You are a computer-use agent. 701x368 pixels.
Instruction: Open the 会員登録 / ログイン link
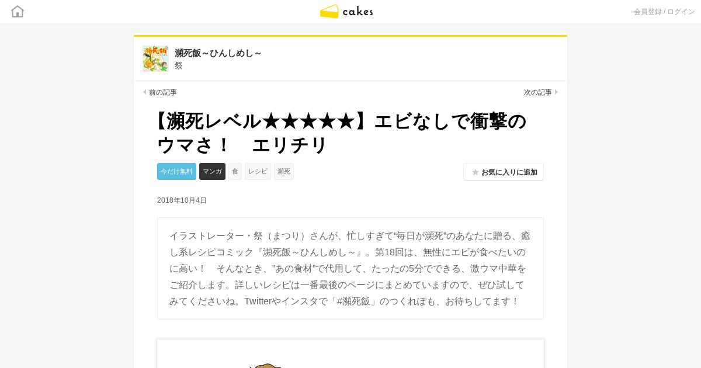[664, 12]
